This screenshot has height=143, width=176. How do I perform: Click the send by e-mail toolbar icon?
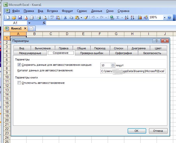pyautogui.click(x=32, y=18)
